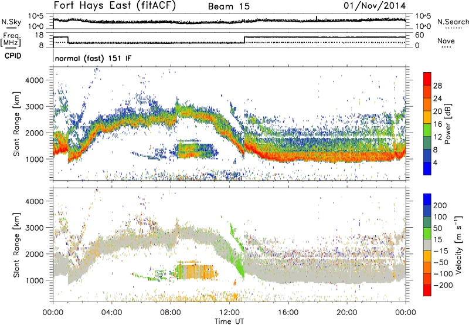
Task: Click the 'Nave' legend label
Action: point(446,40)
